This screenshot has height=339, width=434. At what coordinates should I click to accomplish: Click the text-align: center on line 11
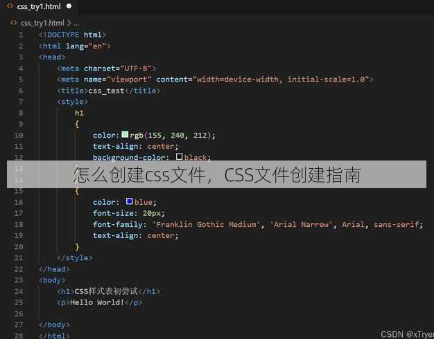135,147
